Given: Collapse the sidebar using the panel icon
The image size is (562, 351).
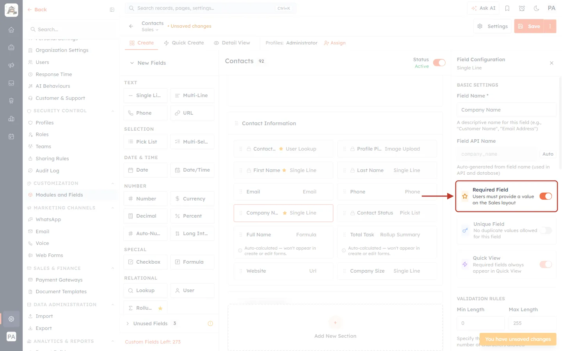Looking at the screenshot, I should tap(112, 10).
